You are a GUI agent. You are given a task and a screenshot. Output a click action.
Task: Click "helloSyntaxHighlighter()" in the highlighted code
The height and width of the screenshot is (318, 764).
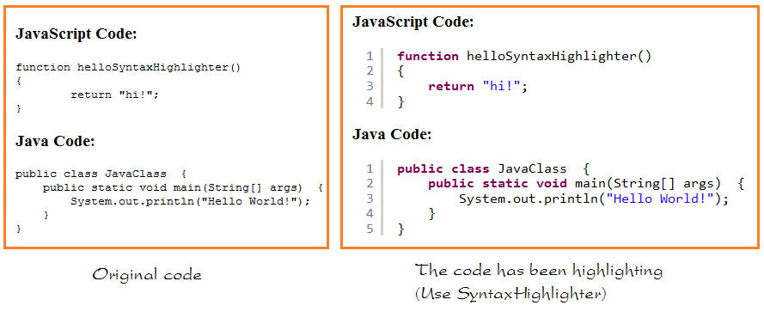tap(559, 56)
